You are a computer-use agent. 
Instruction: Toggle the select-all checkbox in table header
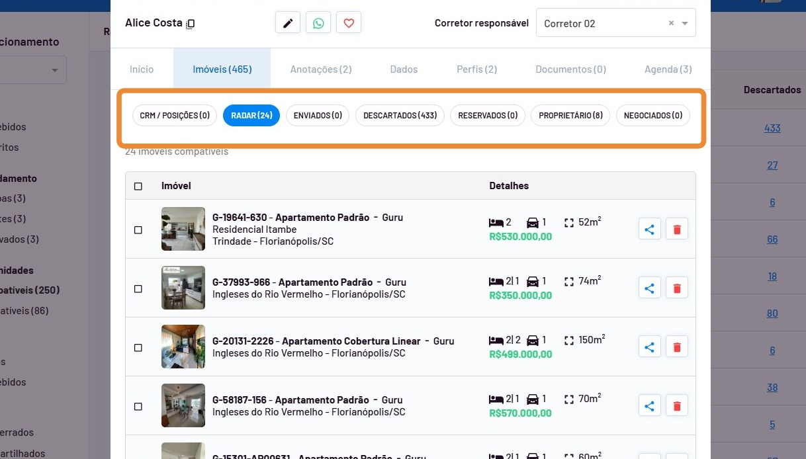pyautogui.click(x=138, y=187)
